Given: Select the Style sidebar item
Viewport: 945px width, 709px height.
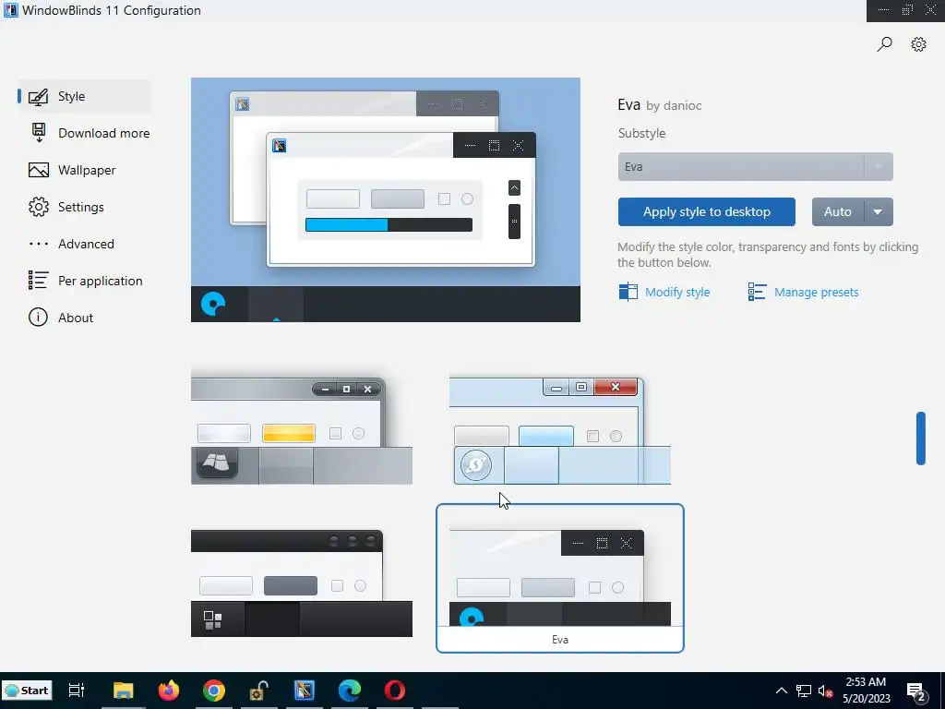Looking at the screenshot, I should click(84, 96).
